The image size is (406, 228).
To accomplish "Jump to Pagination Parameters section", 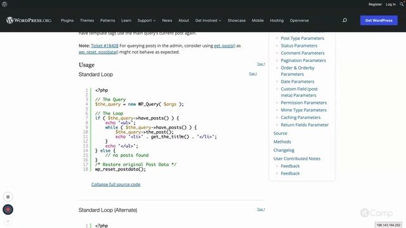I will click(303, 61).
